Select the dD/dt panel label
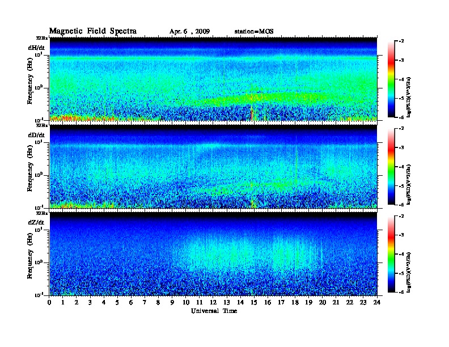The width and height of the screenshot is (449, 347). [36, 135]
